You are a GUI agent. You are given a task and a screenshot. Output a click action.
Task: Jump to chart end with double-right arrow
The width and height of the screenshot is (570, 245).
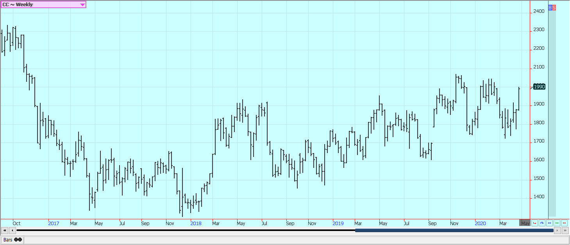pyautogui.click(x=565, y=231)
